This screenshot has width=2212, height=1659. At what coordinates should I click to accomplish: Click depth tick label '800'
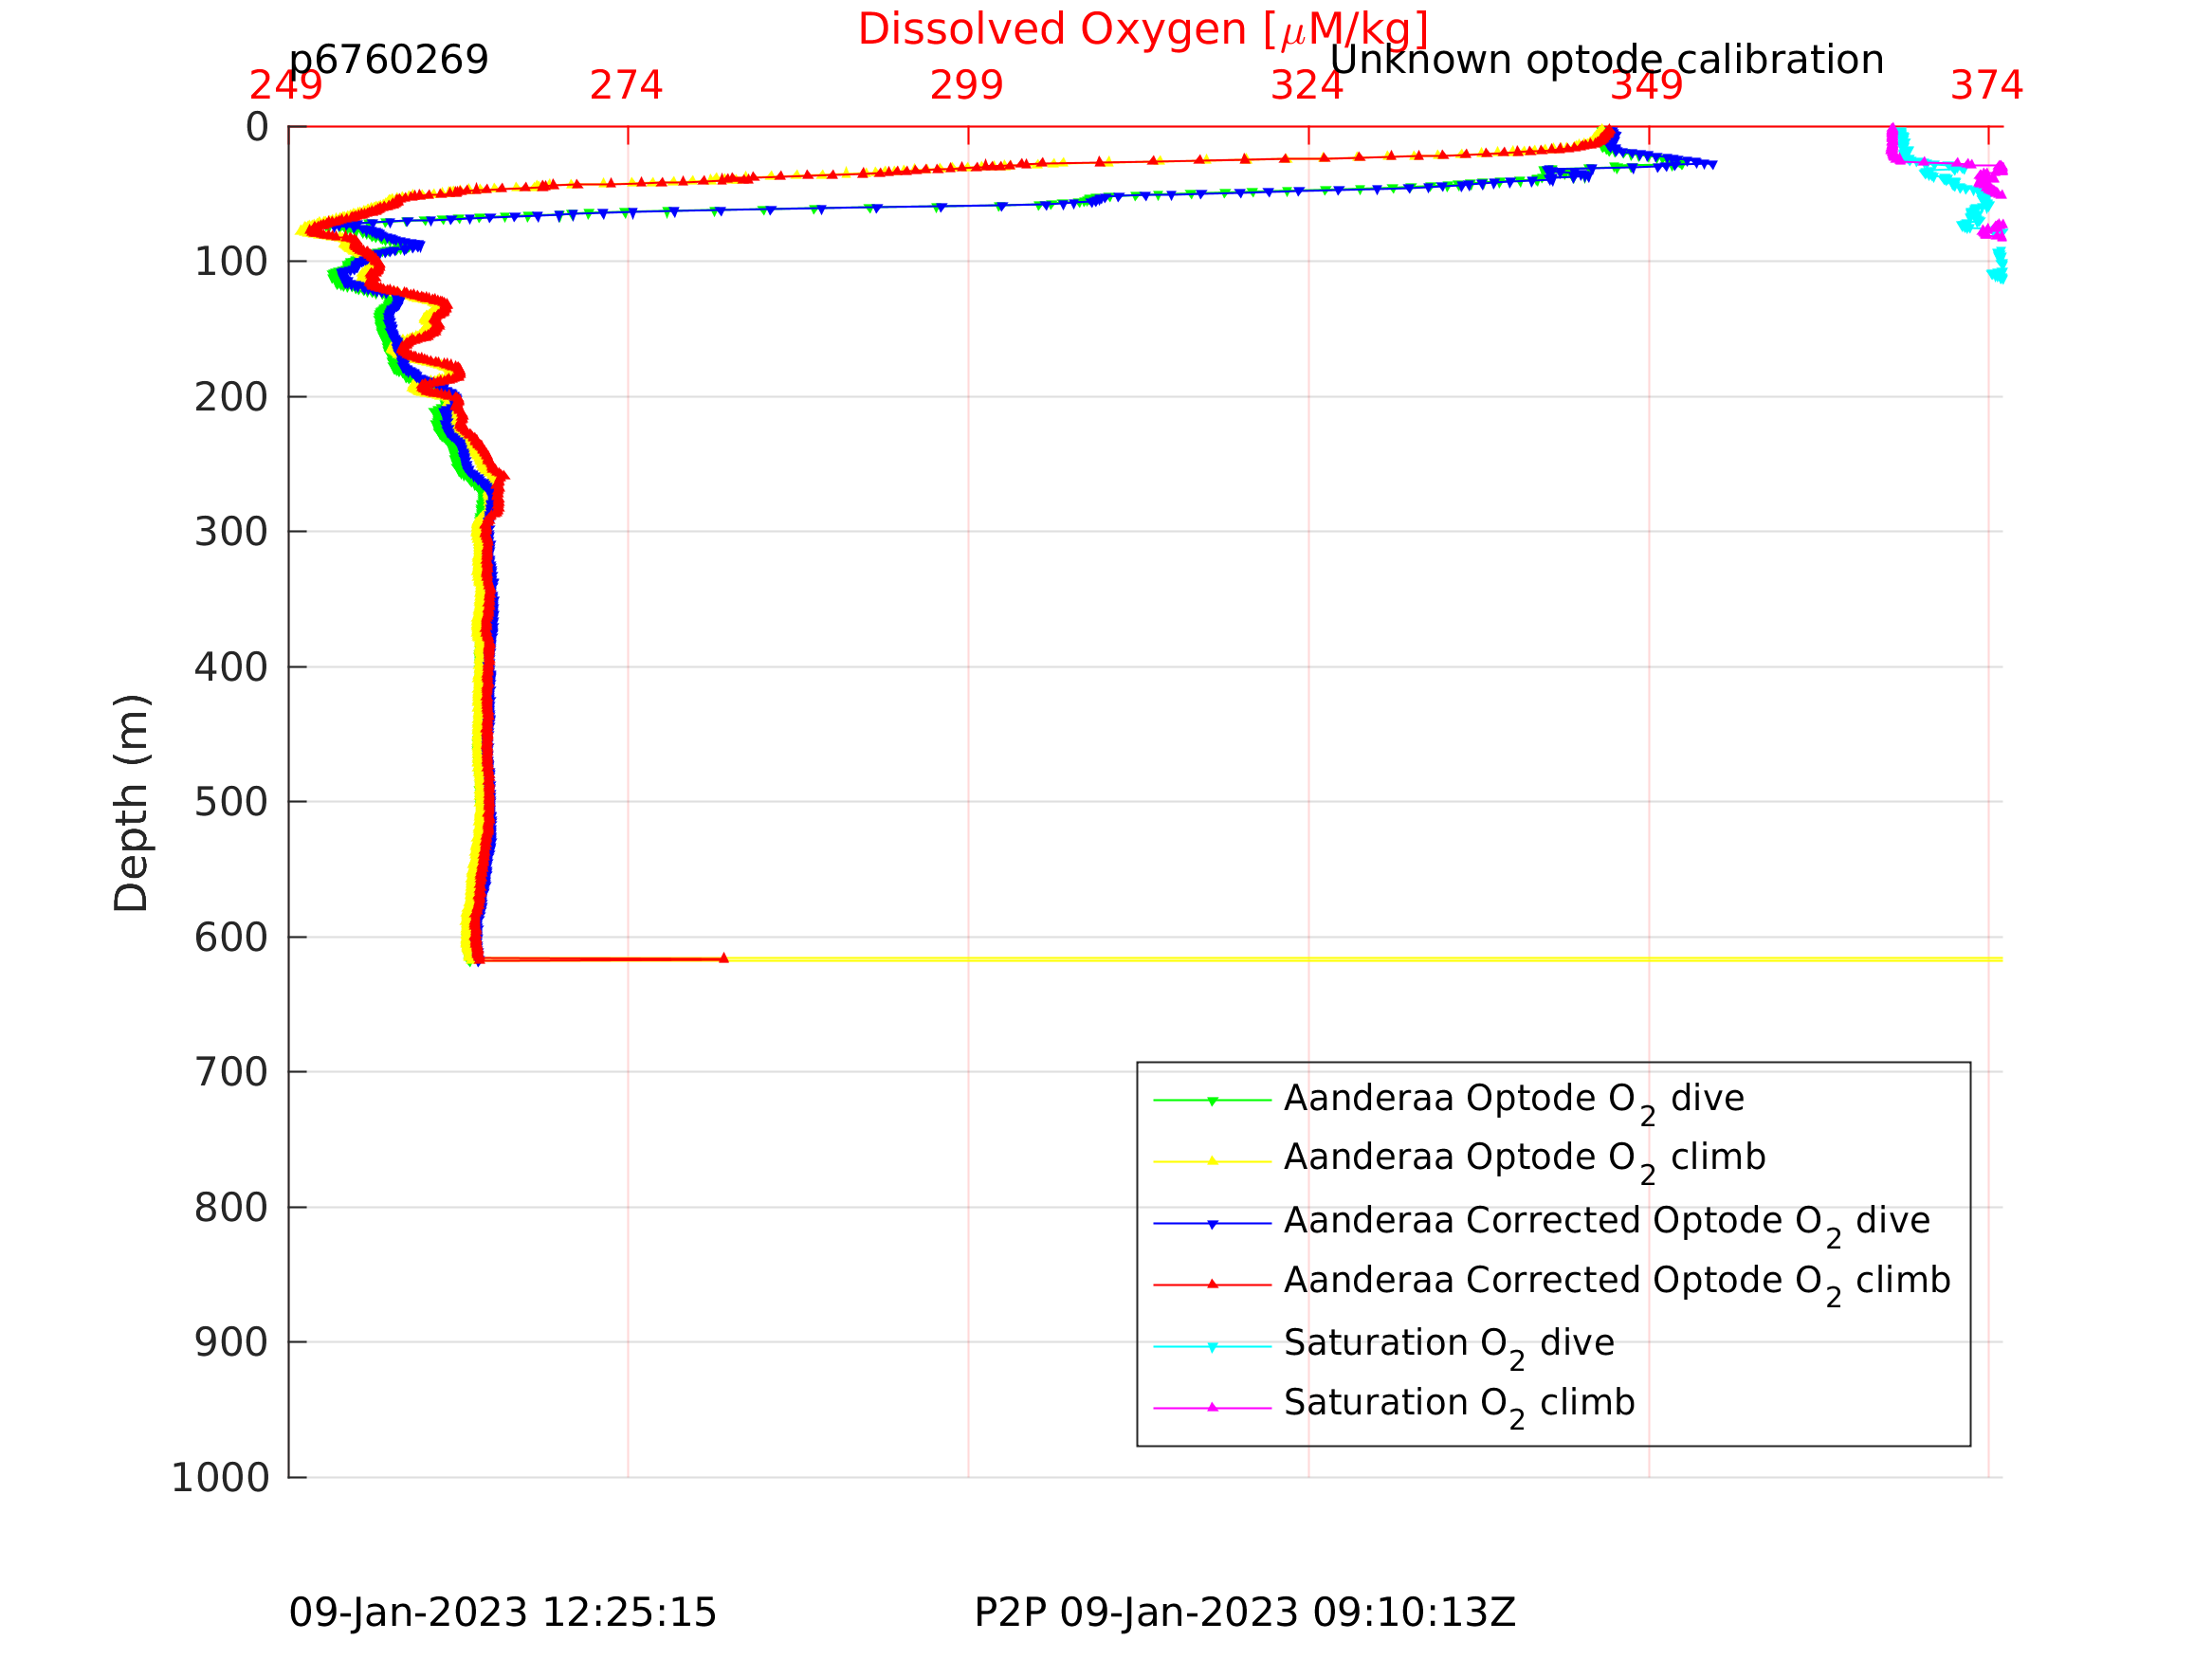click(x=231, y=1207)
